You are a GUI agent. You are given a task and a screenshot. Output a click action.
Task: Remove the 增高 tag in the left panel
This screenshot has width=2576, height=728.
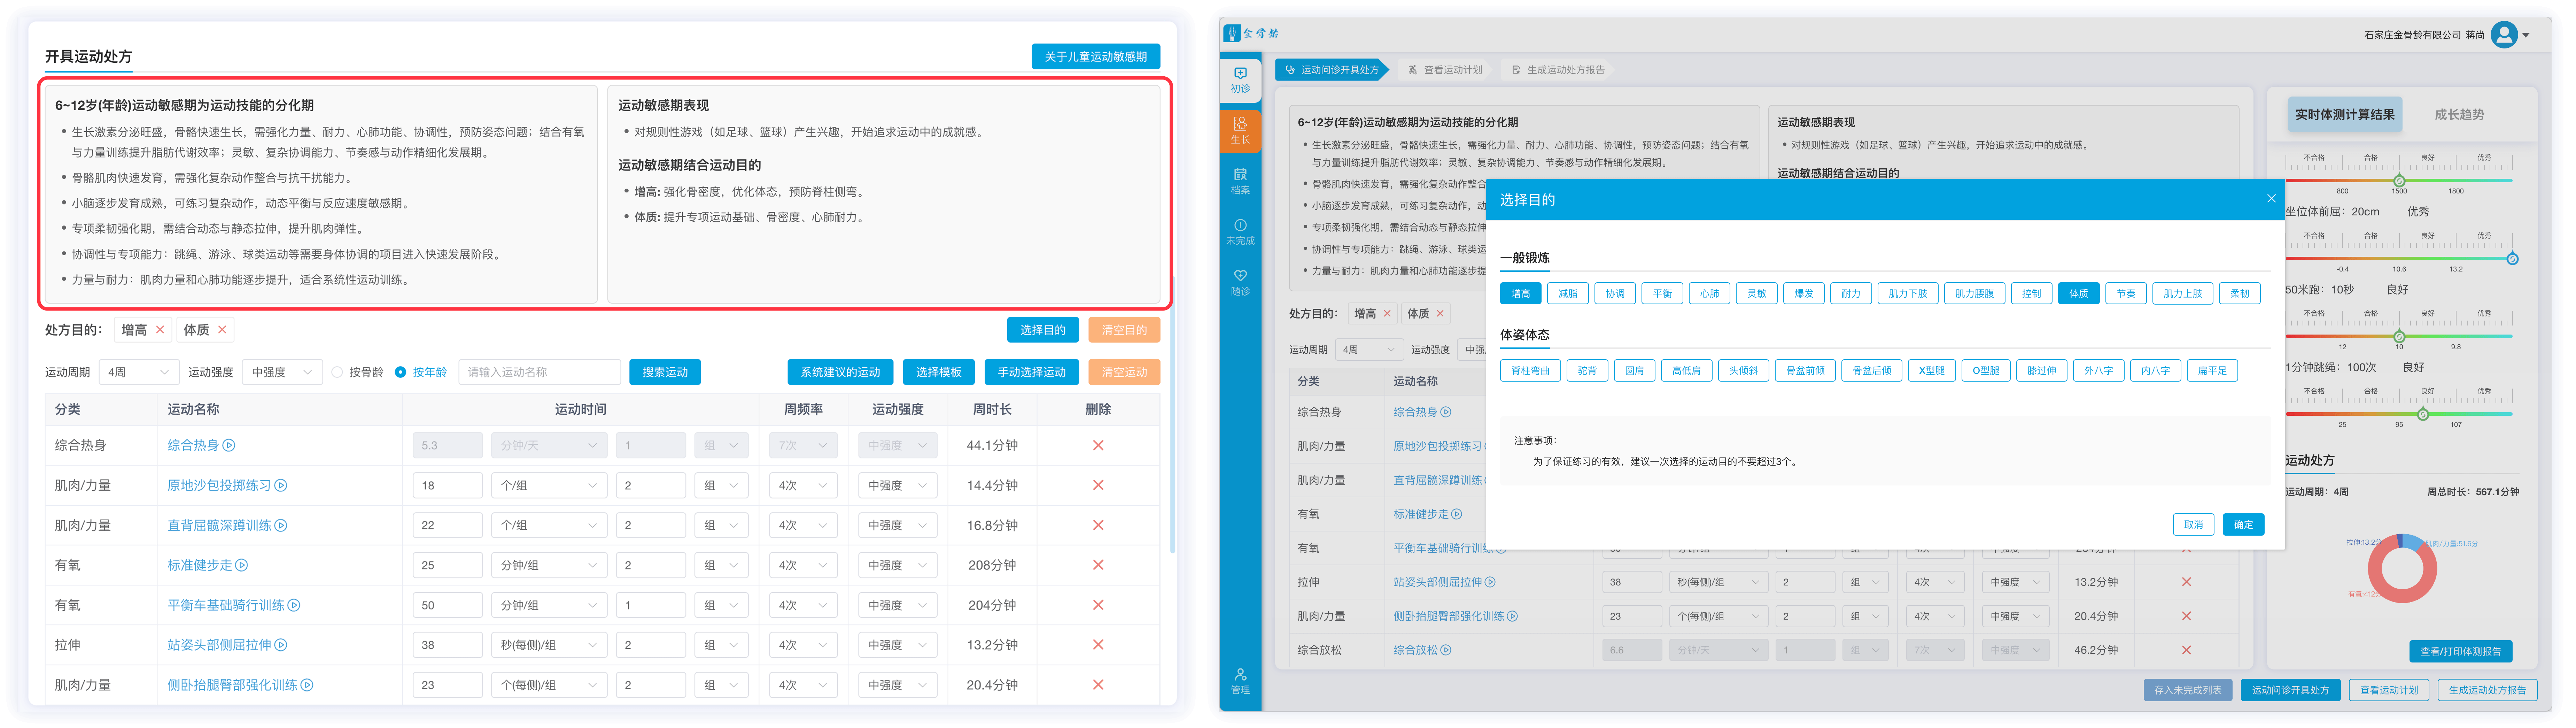pyautogui.click(x=160, y=330)
